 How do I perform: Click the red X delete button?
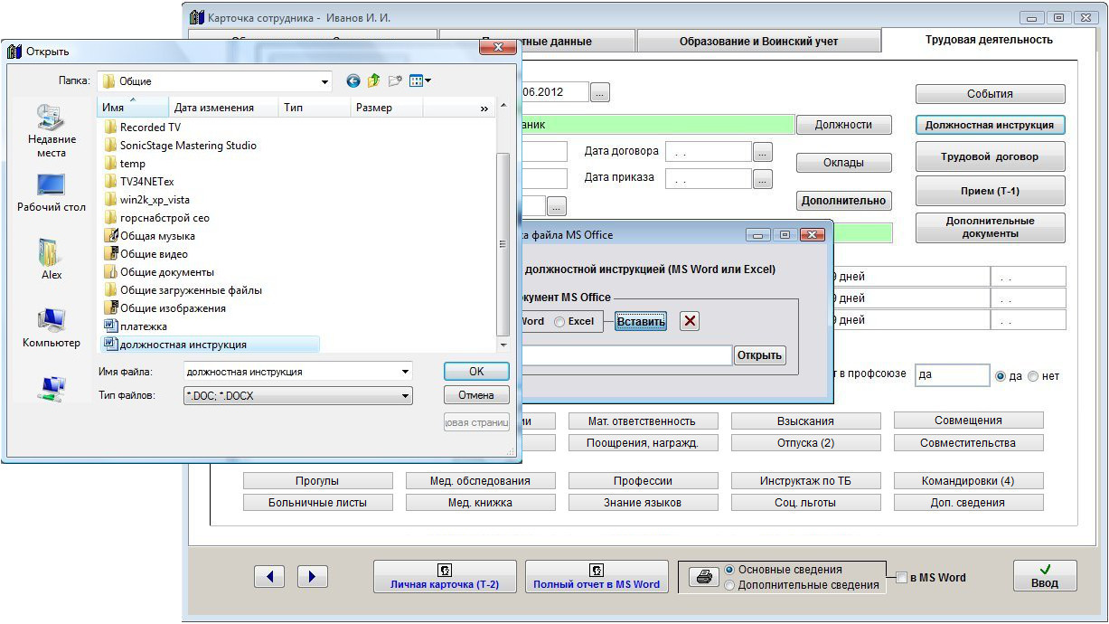tap(690, 321)
